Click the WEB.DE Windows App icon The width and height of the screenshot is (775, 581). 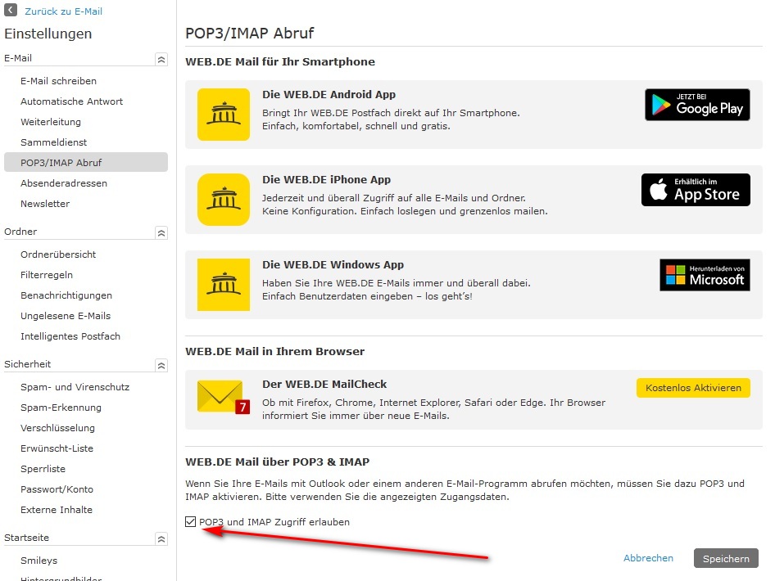[x=223, y=285]
